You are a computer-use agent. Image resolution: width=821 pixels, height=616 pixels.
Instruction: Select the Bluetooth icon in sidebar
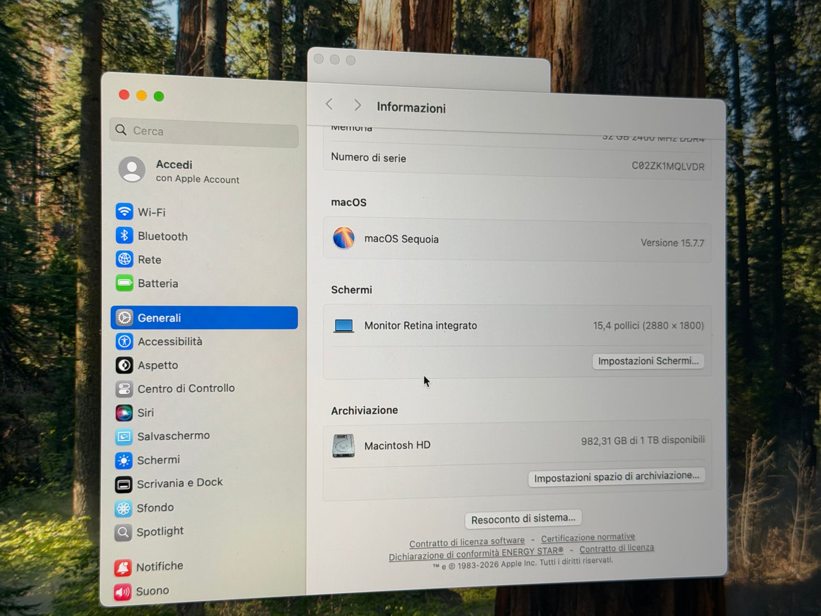point(124,235)
